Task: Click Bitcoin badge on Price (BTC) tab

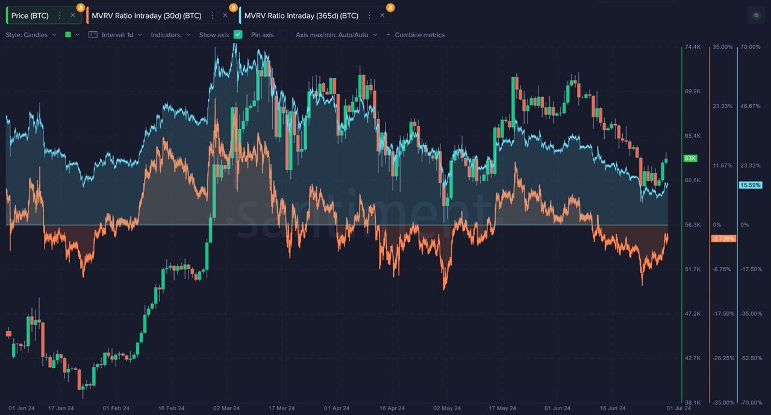Action: (x=81, y=7)
